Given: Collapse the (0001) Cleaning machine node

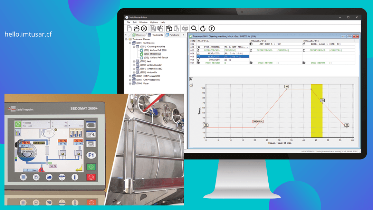Looking at the screenshot, I should [x=134, y=47].
